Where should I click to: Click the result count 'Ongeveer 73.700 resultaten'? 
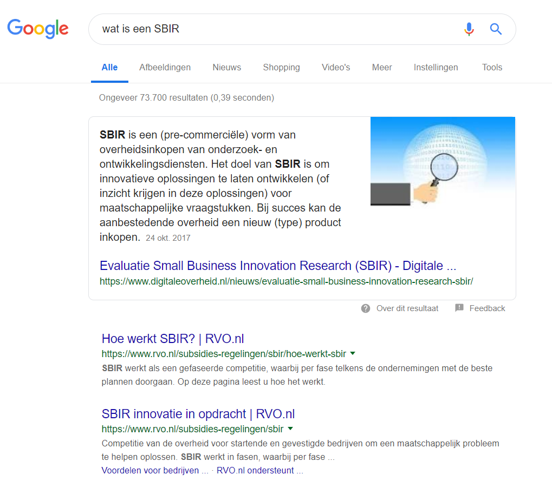186,97
